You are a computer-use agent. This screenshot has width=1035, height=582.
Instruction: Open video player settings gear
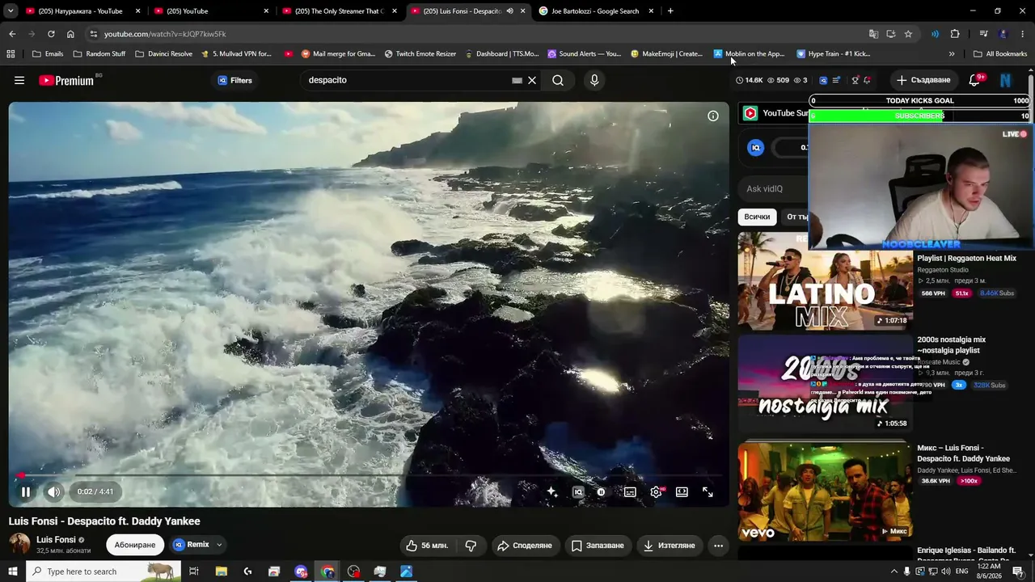[656, 491]
